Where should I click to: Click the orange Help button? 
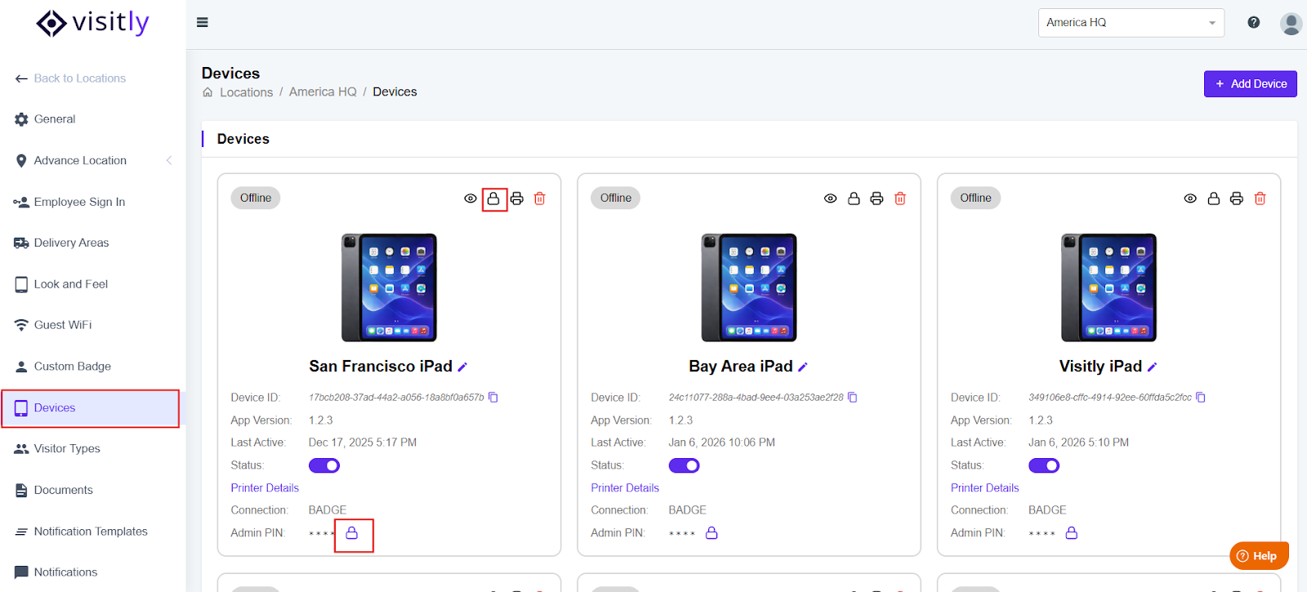[1259, 556]
